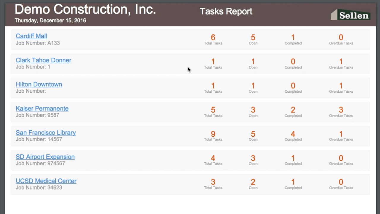The image size is (380, 214).
Task: Click the Tasks Report header title
Action: pyautogui.click(x=226, y=11)
